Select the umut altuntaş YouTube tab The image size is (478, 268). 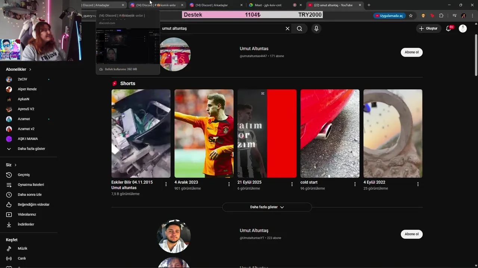coord(333,5)
